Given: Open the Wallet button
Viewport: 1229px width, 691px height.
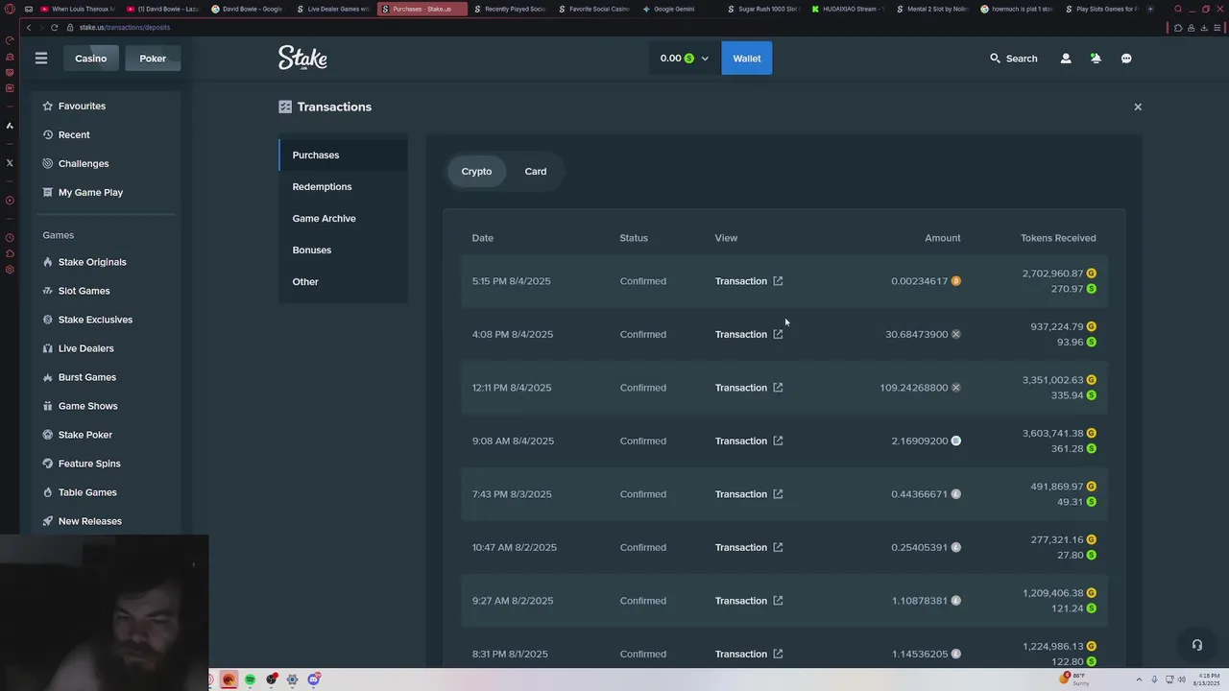Looking at the screenshot, I should [747, 59].
